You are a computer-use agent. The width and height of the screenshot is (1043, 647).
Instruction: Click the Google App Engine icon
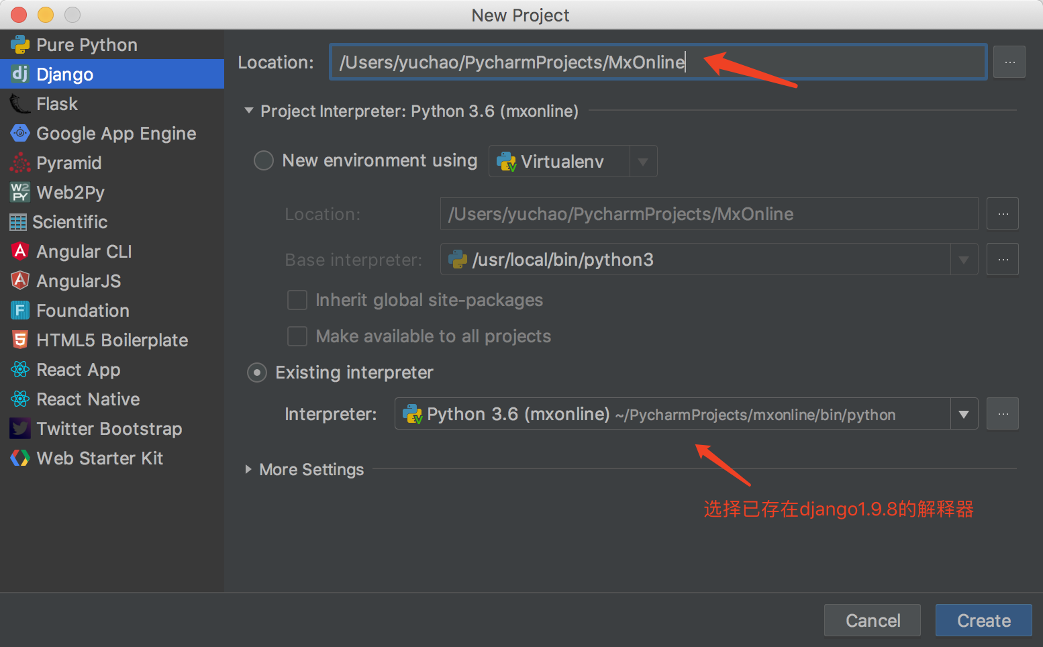[x=20, y=134]
